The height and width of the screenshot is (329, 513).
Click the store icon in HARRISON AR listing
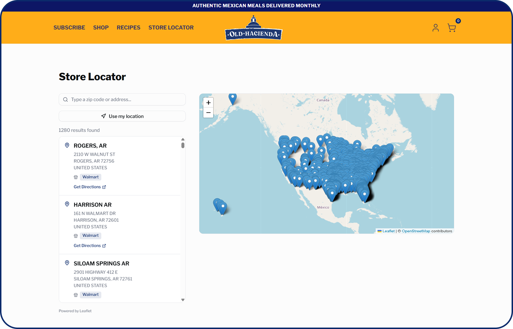click(x=76, y=236)
